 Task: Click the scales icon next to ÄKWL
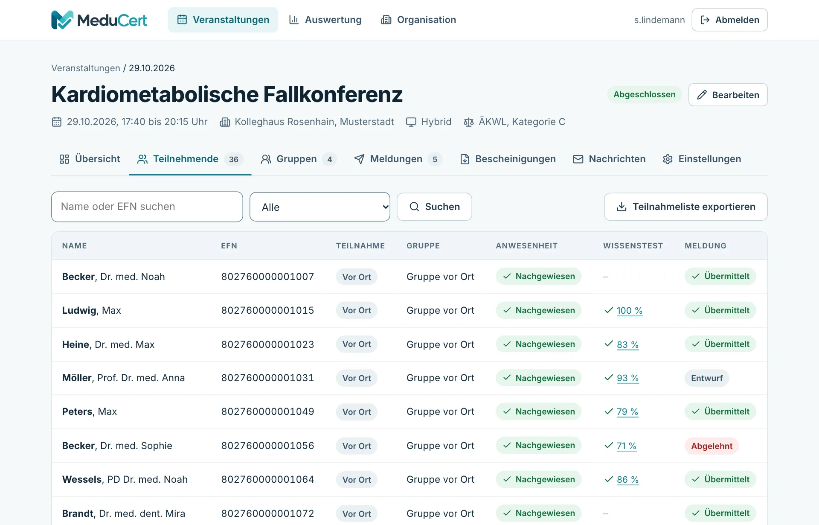(469, 122)
